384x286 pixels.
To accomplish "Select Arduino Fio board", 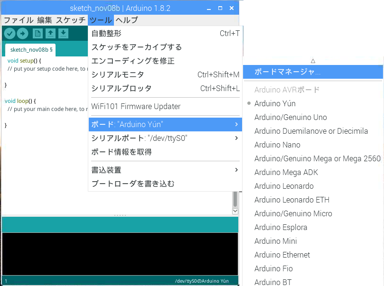I will pyautogui.click(x=313, y=268).
